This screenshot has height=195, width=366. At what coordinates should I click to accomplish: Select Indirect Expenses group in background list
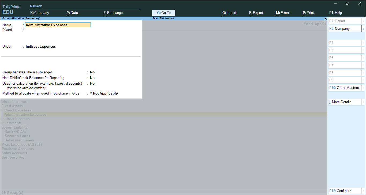(x=16, y=110)
